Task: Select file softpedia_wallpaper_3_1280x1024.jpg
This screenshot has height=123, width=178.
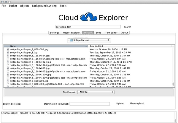Action: 31,62
